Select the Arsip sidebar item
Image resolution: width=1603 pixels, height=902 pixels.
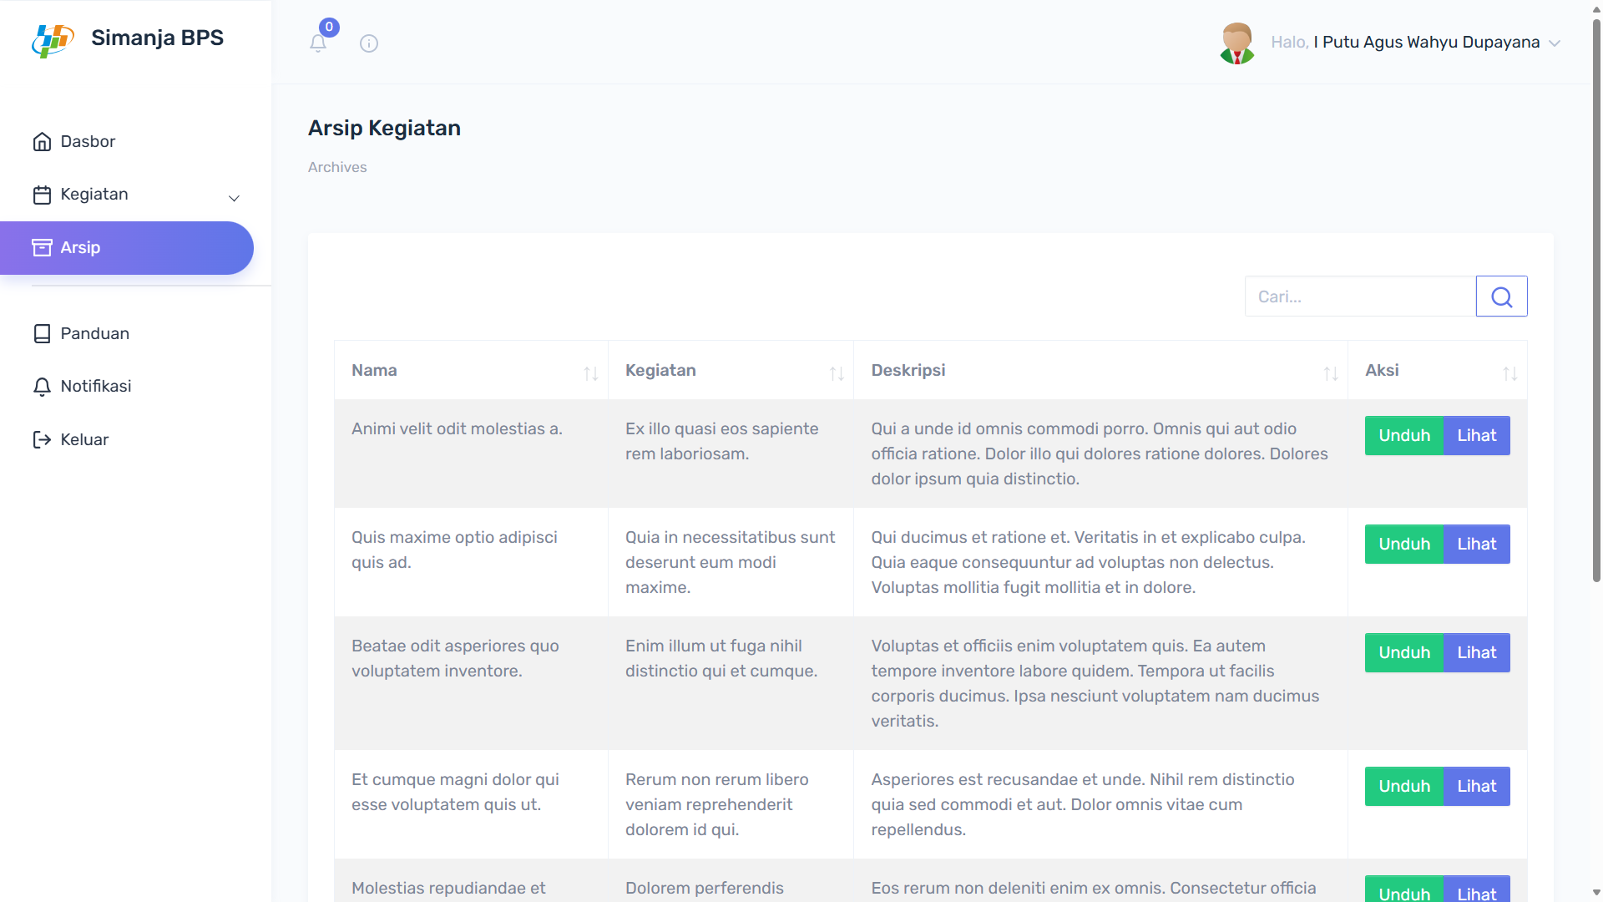(127, 248)
